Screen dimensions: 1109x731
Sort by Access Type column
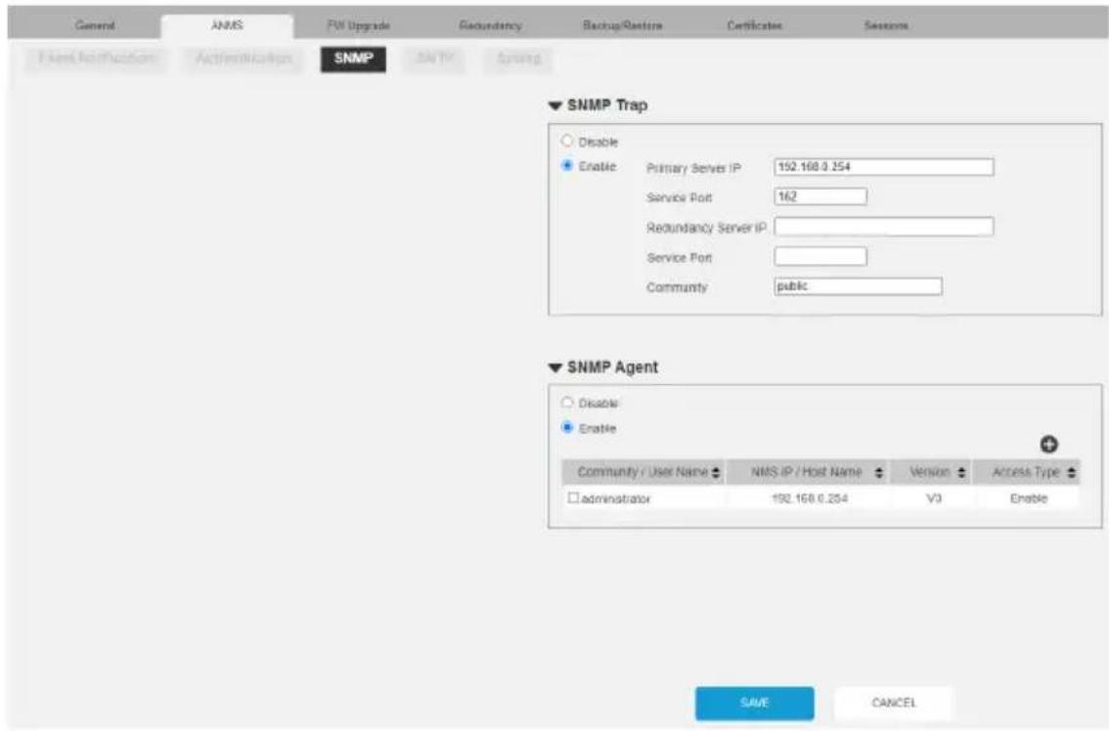point(1072,472)
